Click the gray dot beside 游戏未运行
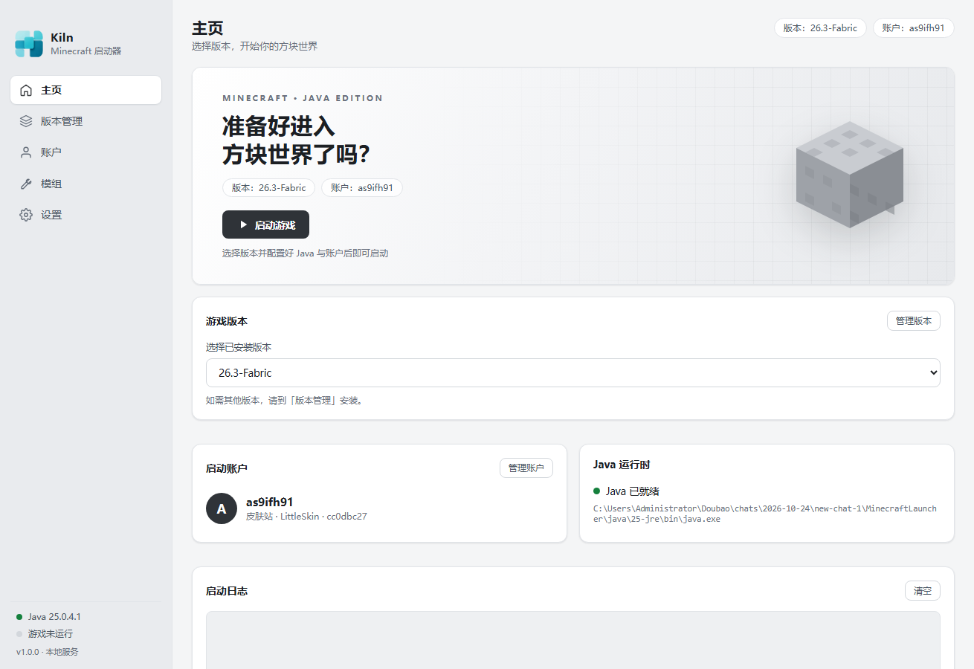974x669 pixels. click(x=19, y=634)
